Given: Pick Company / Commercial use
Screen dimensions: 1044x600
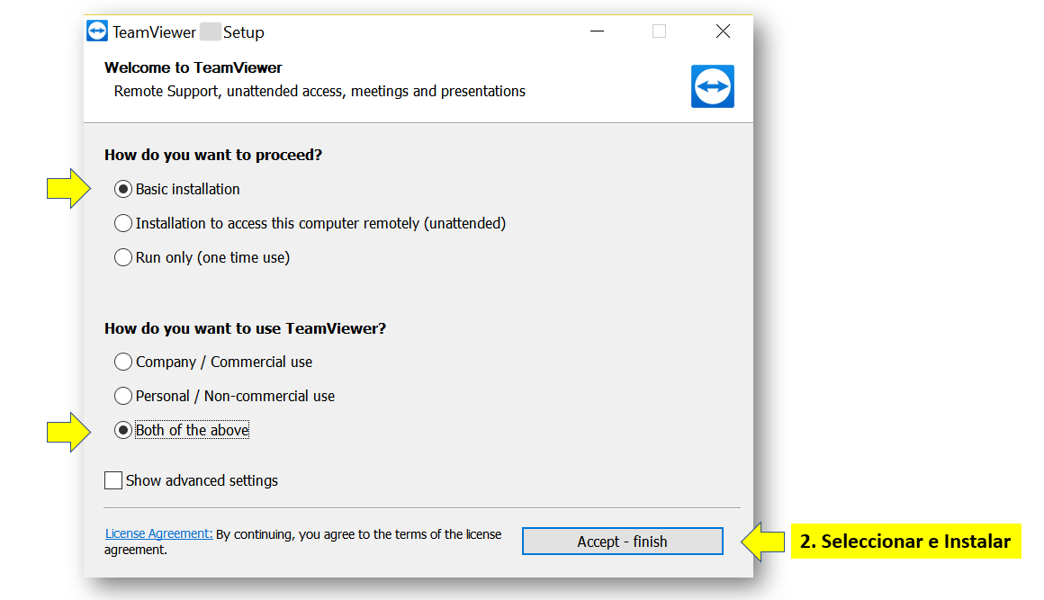Looking at the screenshot, I should tap(123, 362).
